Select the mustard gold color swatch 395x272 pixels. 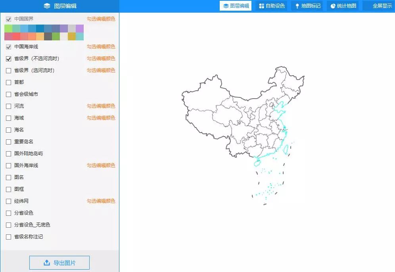(x=72, y=36)
